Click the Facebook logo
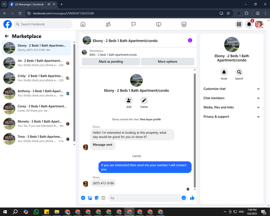The height and width of the screenshot is (216, 270). (8, 24)
